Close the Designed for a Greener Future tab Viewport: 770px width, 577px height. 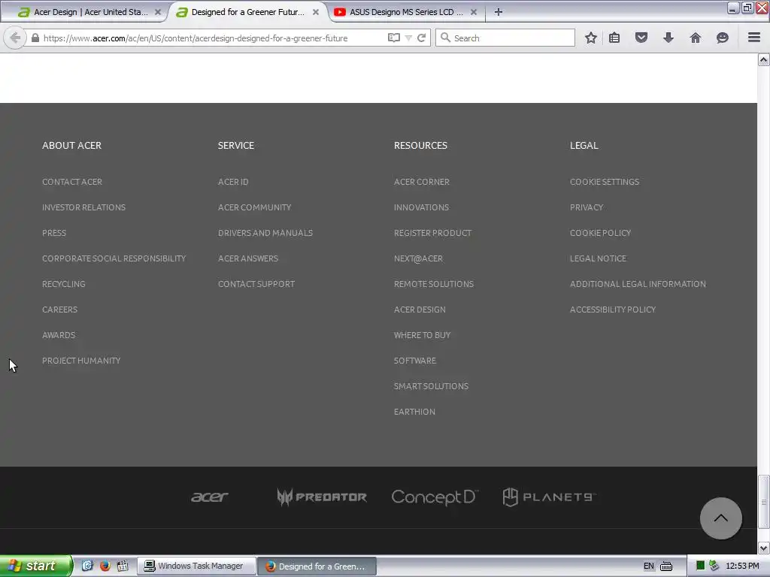316,12
